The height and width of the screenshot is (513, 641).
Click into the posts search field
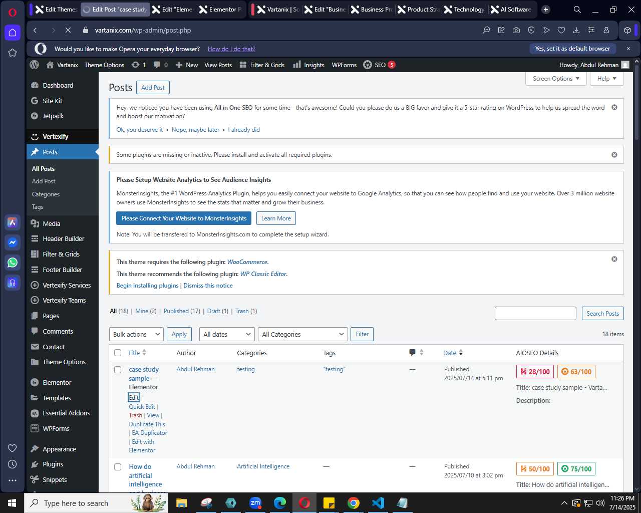pos(535,314)
